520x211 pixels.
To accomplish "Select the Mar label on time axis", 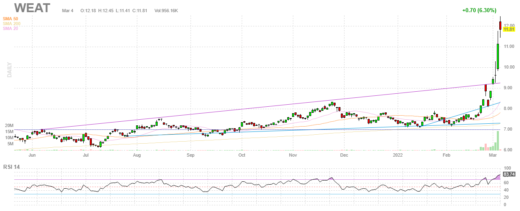I will point(493,155).
